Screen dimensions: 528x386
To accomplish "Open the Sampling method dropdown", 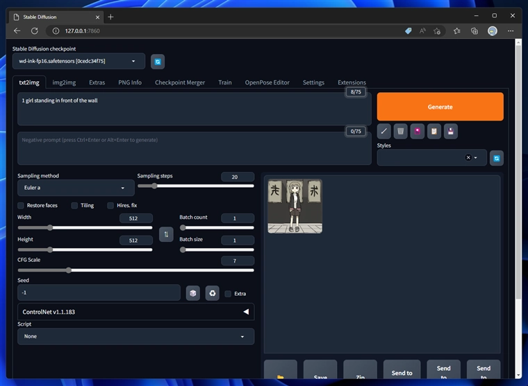I will point(76,188).
